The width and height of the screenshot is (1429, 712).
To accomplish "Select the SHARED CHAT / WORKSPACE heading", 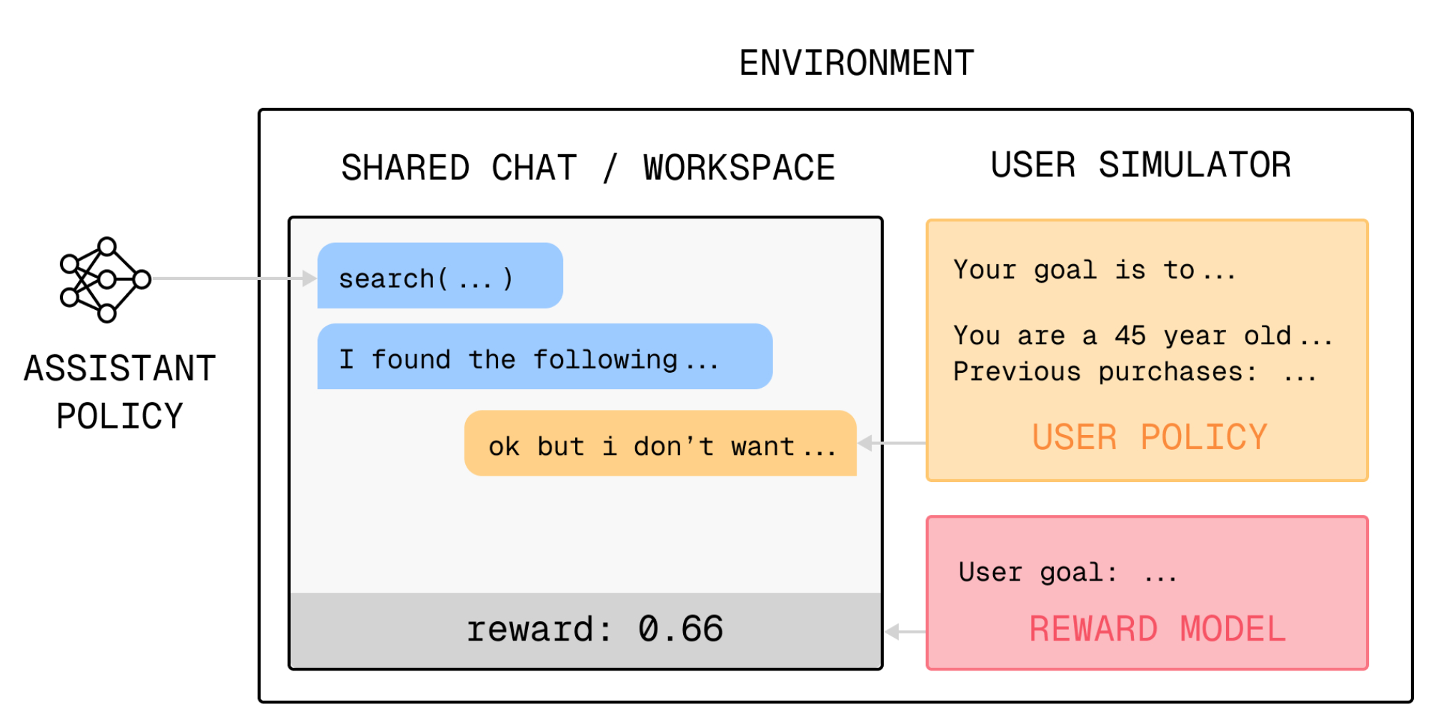I will 587,169.
